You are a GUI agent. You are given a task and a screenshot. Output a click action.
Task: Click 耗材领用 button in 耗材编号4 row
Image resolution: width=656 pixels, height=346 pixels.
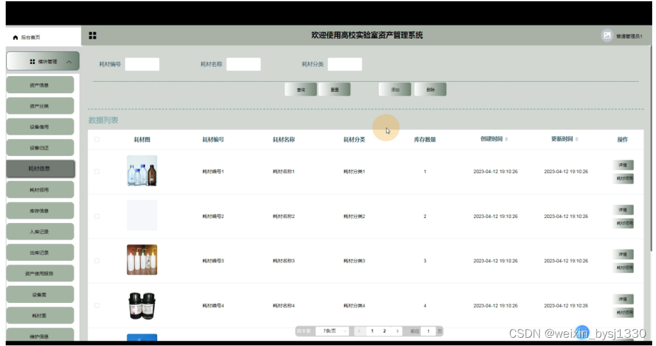tap(624, 312)
